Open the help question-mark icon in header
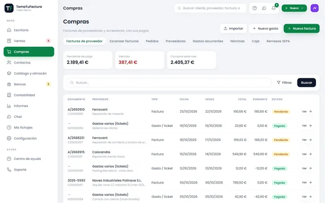325x203 pixels. [254, 8]
